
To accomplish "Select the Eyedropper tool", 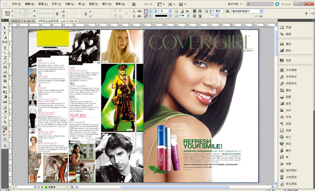I will point(4,112).
